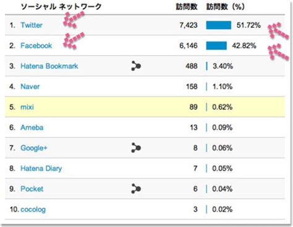Select the Hatena Diary link

pos(41,168)
